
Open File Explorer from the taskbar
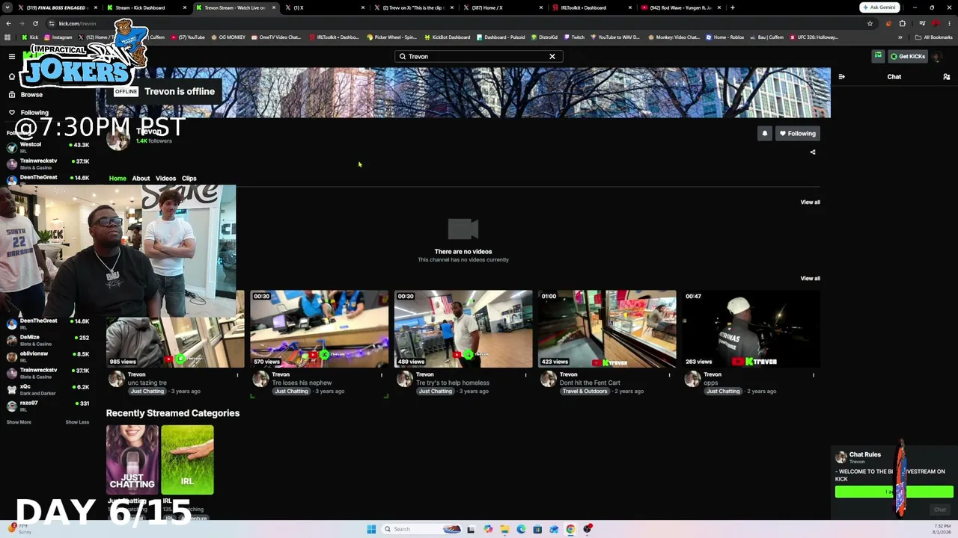click(504, 529)
